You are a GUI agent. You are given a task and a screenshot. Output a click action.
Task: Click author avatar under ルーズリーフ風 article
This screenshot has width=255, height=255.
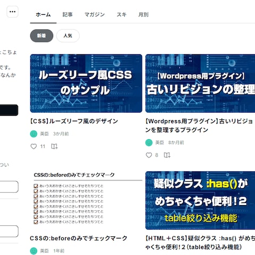33,134
